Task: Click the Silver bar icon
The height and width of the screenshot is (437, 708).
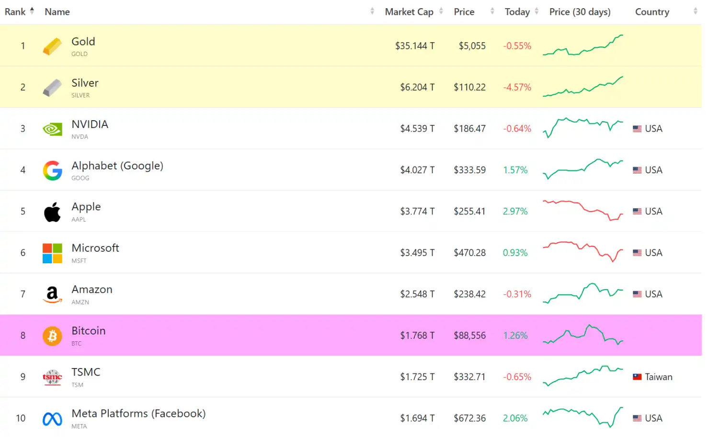Action: (x=52, y=88)
